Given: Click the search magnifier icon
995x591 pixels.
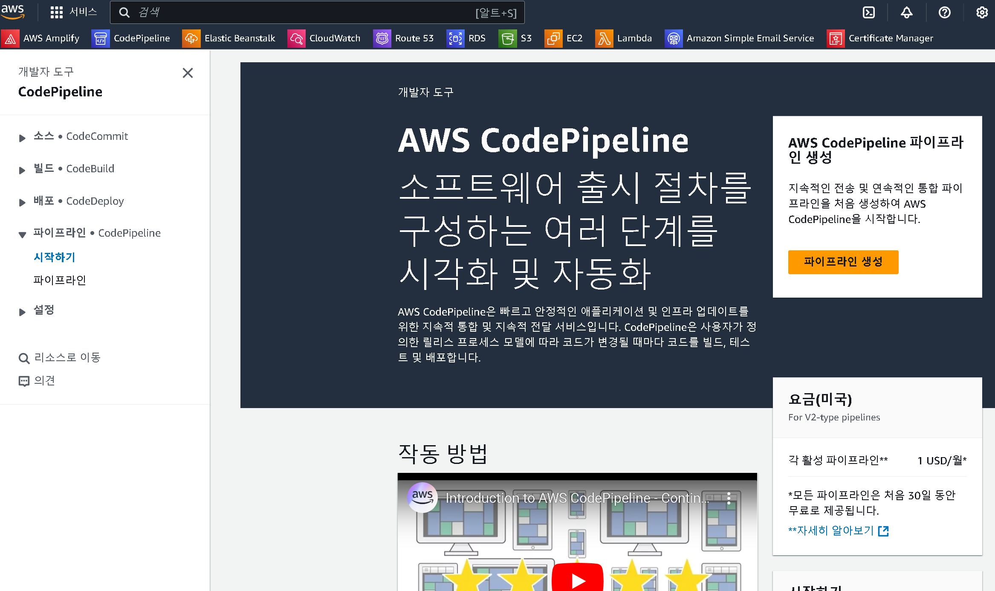Looking at the screenshot, I should pyautogui.click(x=124, y=12).
